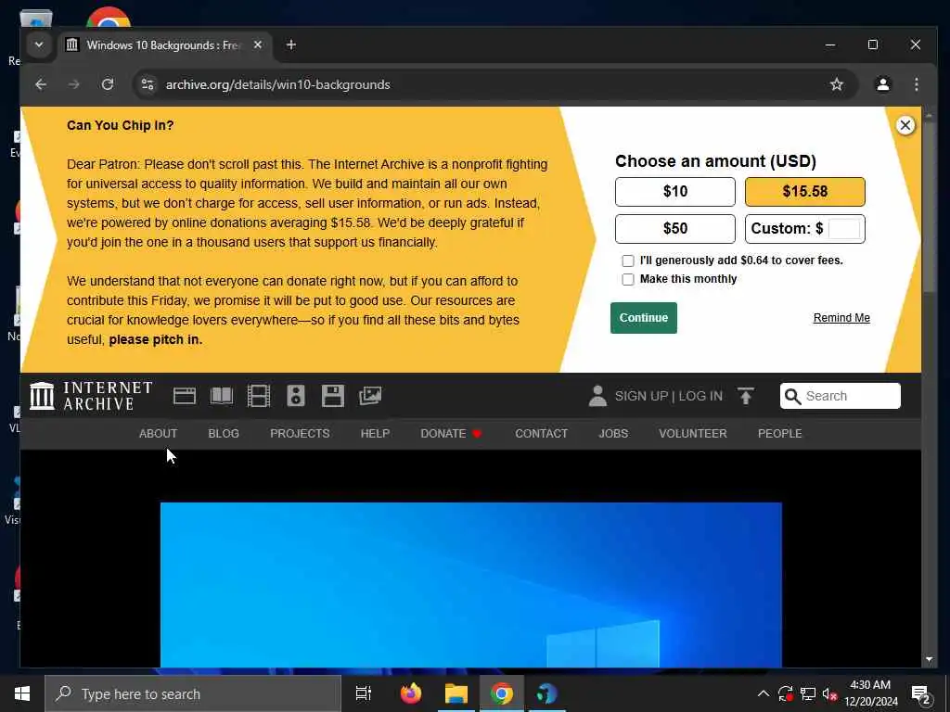Image resolution: width=950 pixels, height=712 pixels.
Task: Open the ABOUT menu item
Action: (x=158, y=434)
